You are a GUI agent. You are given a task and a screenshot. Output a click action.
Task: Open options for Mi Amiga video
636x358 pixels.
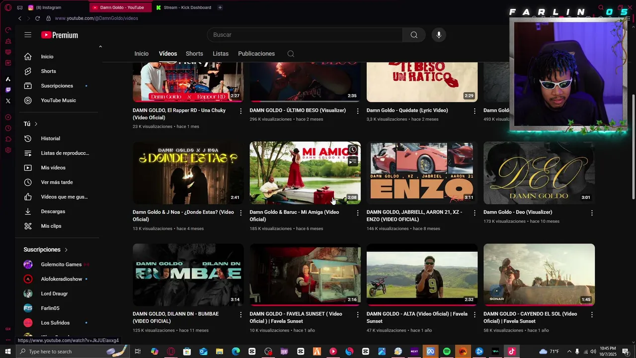coord(358,213)
